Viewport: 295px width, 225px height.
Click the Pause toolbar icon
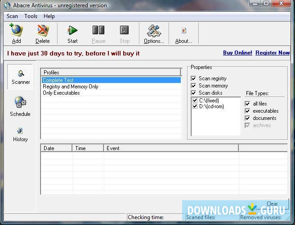pyautogui.click(x=98, y=30)
